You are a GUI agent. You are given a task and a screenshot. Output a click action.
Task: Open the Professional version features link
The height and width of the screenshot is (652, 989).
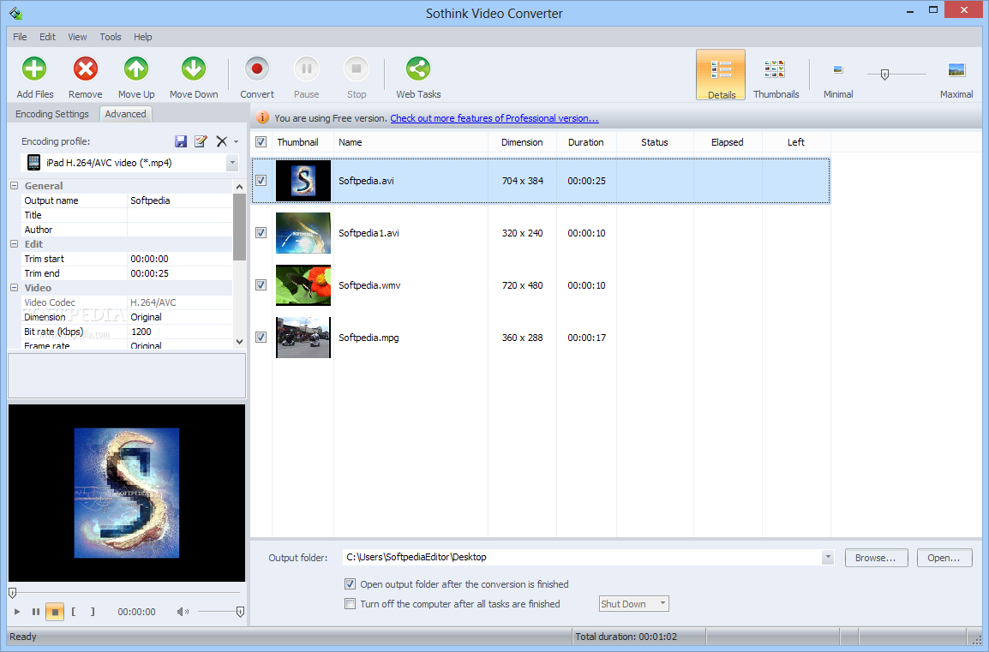click(494, 118)
